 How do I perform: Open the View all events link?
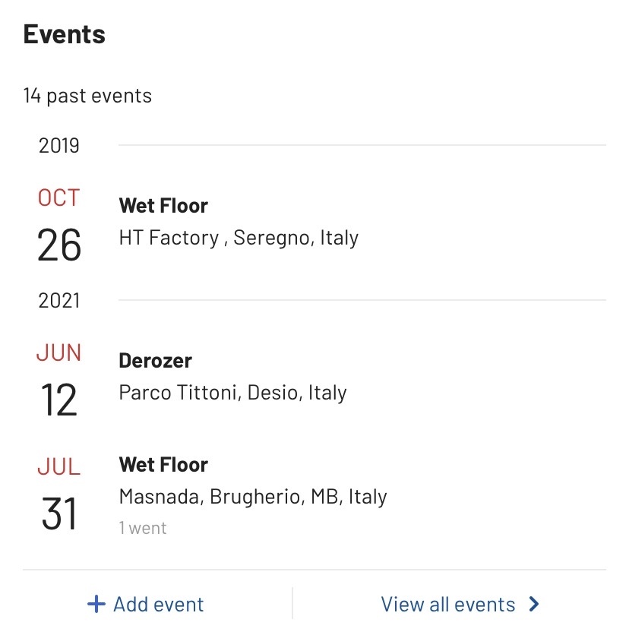click(448, 605)
